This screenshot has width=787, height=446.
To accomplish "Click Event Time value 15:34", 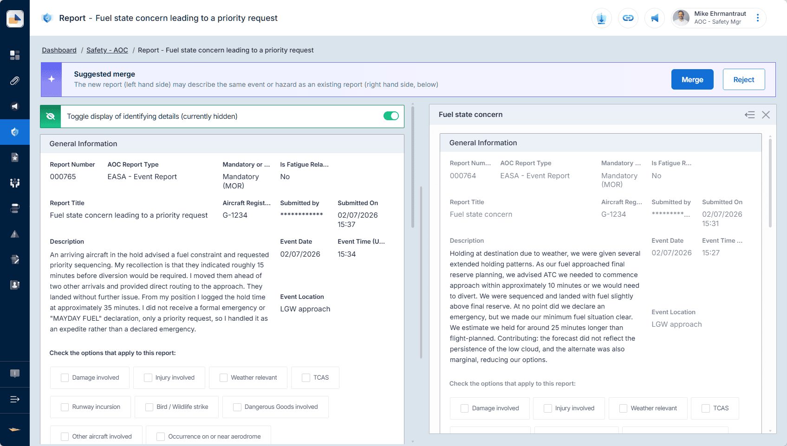I will 347,254.
